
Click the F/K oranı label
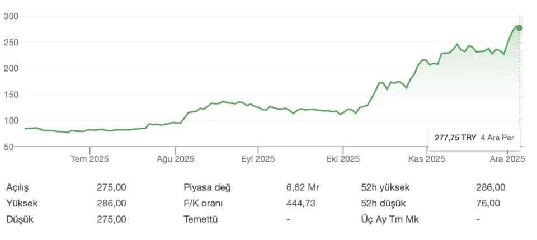[x=204, y=203]
